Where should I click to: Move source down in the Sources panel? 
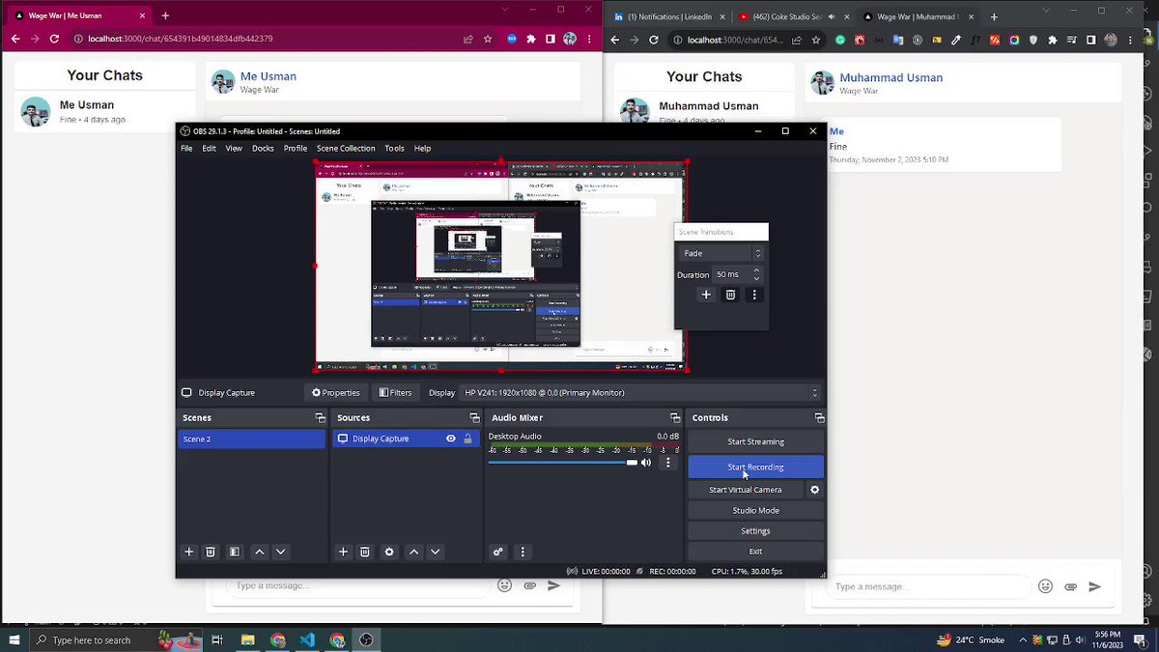tap(436, 552)
